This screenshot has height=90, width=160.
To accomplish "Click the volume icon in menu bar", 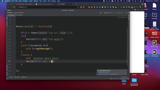I will click(118, 1).
